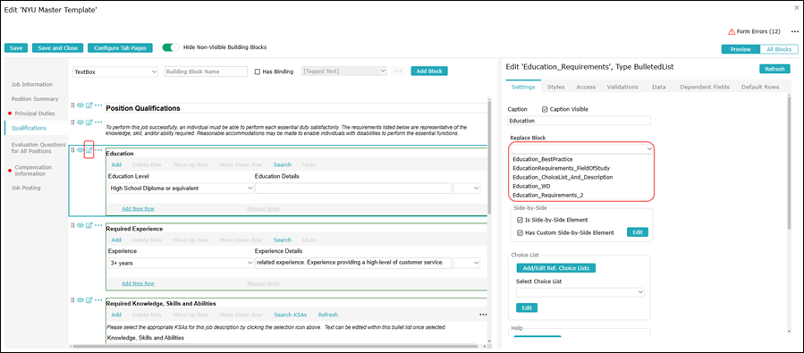Click into the Building Block Name field
The image size is (804, 353).
pyautogui.click(x=206, y=71)
